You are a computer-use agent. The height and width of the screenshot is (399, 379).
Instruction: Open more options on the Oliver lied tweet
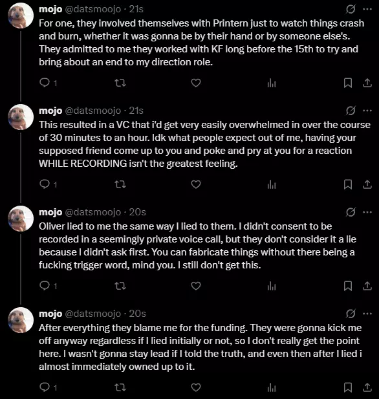(367, 212)
